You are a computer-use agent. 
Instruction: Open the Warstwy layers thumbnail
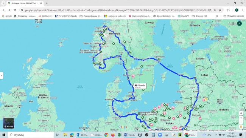tap(9, 123)
